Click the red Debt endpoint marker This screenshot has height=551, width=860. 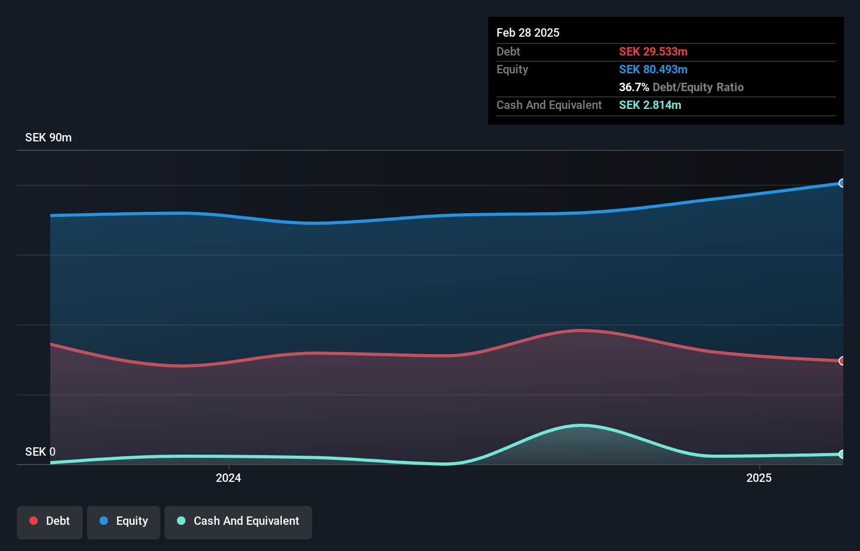point(842,360)
